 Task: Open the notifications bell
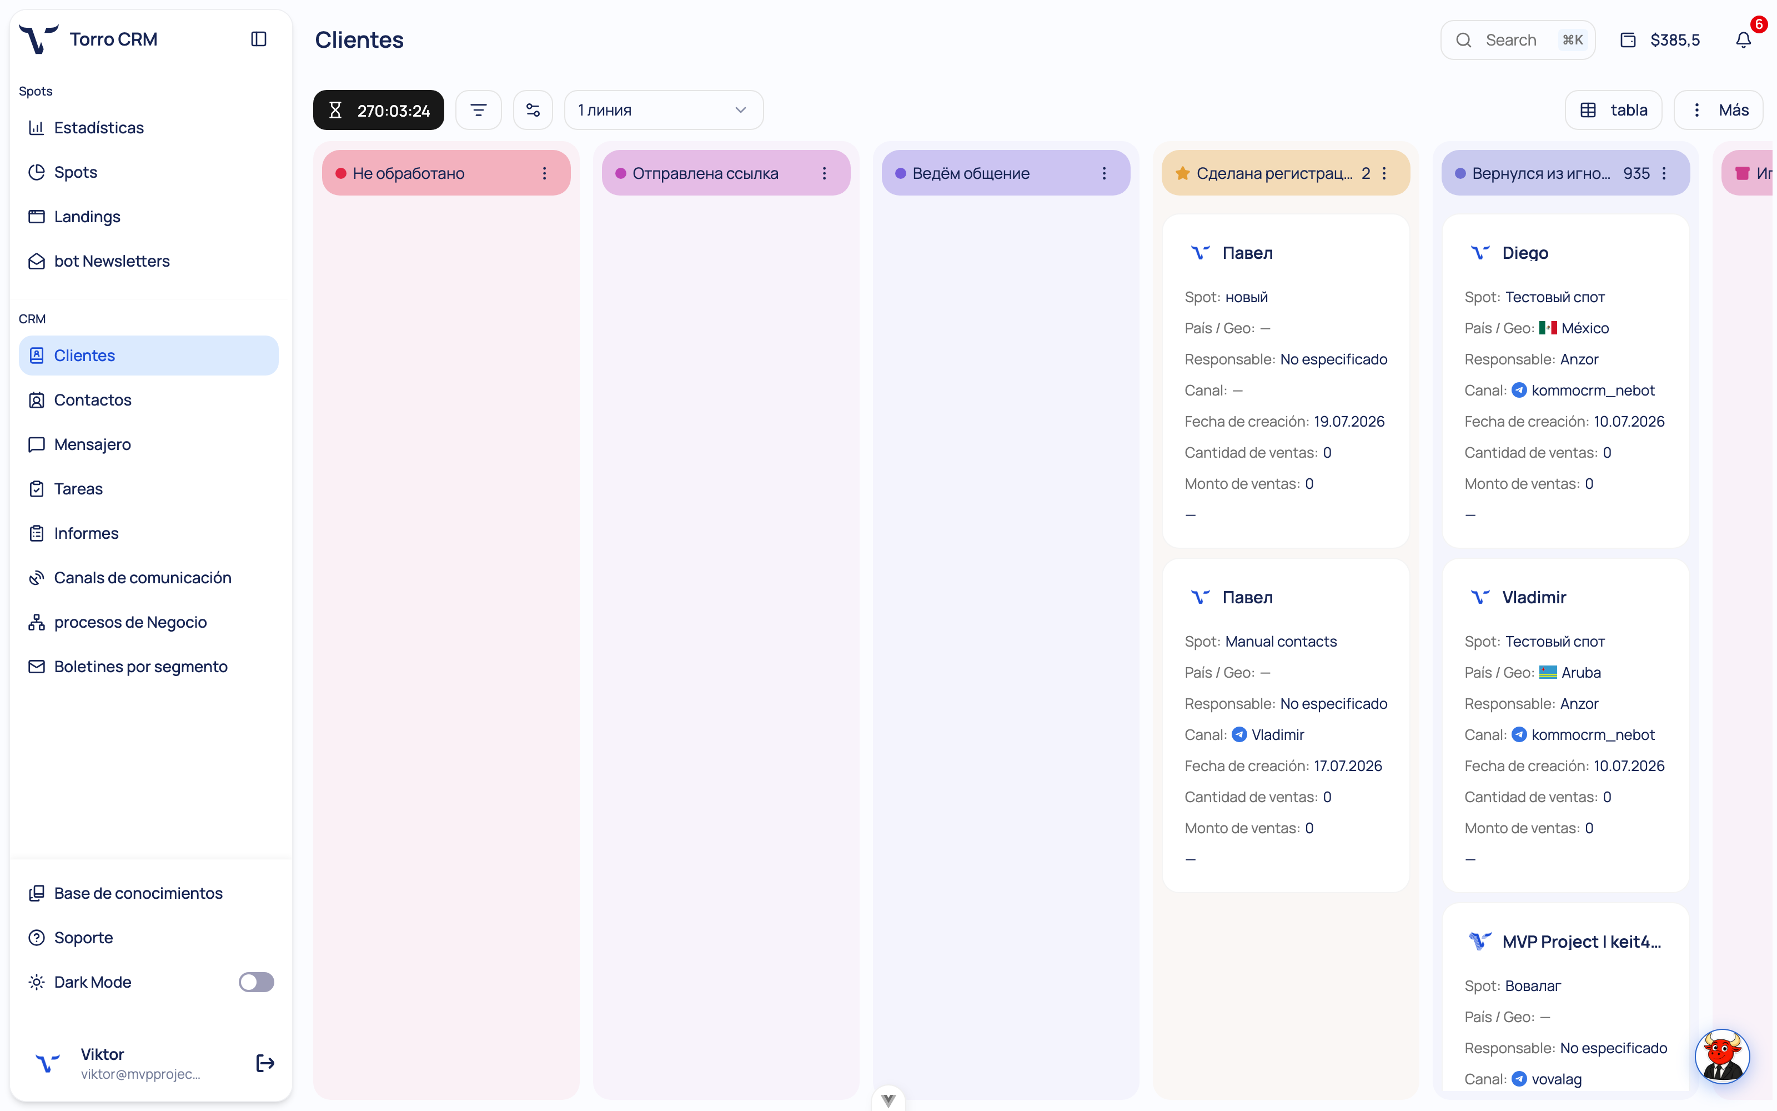click(x=1743, y=39)
